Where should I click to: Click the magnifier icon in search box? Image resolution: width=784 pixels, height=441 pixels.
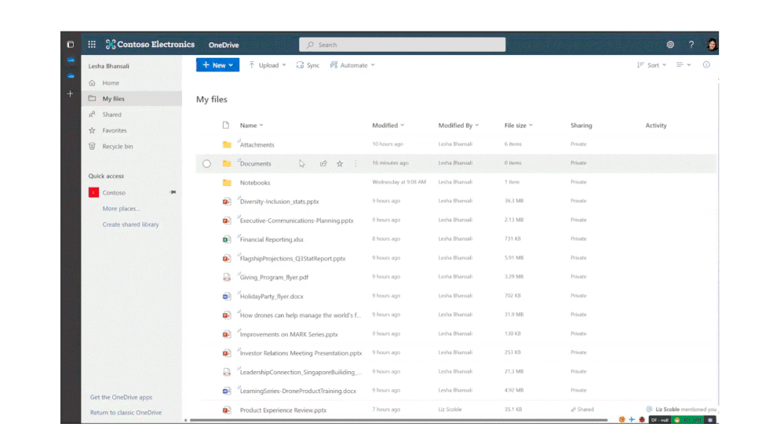[311, 45]
